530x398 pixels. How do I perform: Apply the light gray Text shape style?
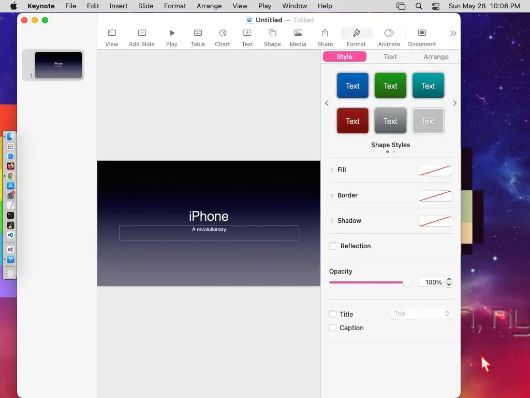(x=428, y=121)
